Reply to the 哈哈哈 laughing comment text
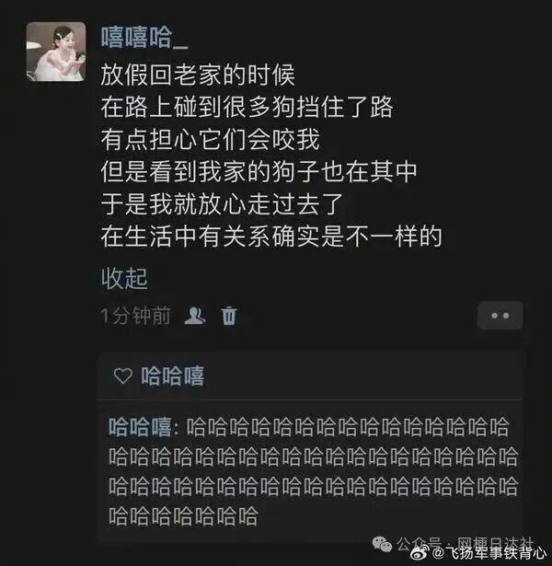The height and width of the screenshot is (566, 552). (x=313, y=471)
